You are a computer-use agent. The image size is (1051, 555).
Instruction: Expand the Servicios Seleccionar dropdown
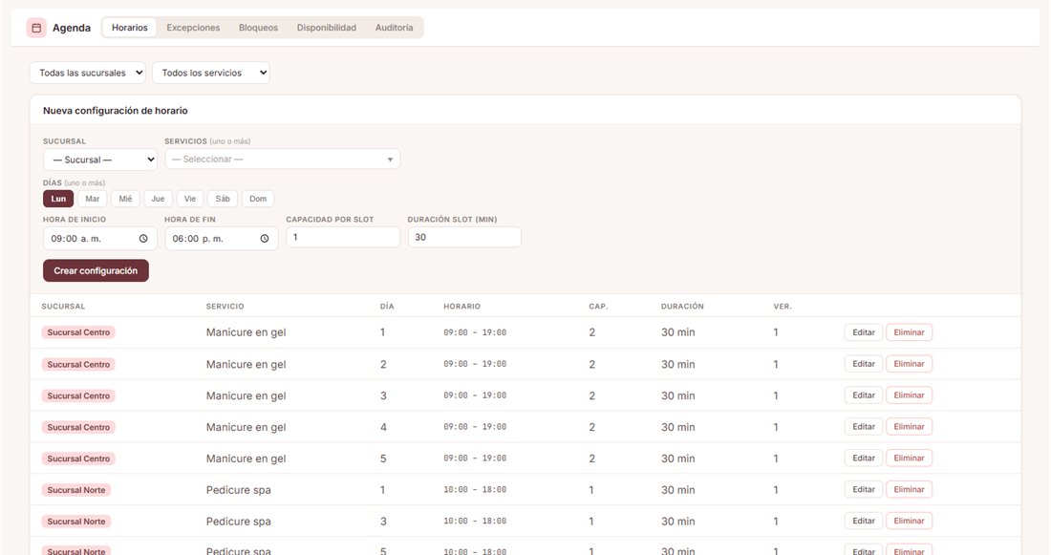tap(282, 159)
